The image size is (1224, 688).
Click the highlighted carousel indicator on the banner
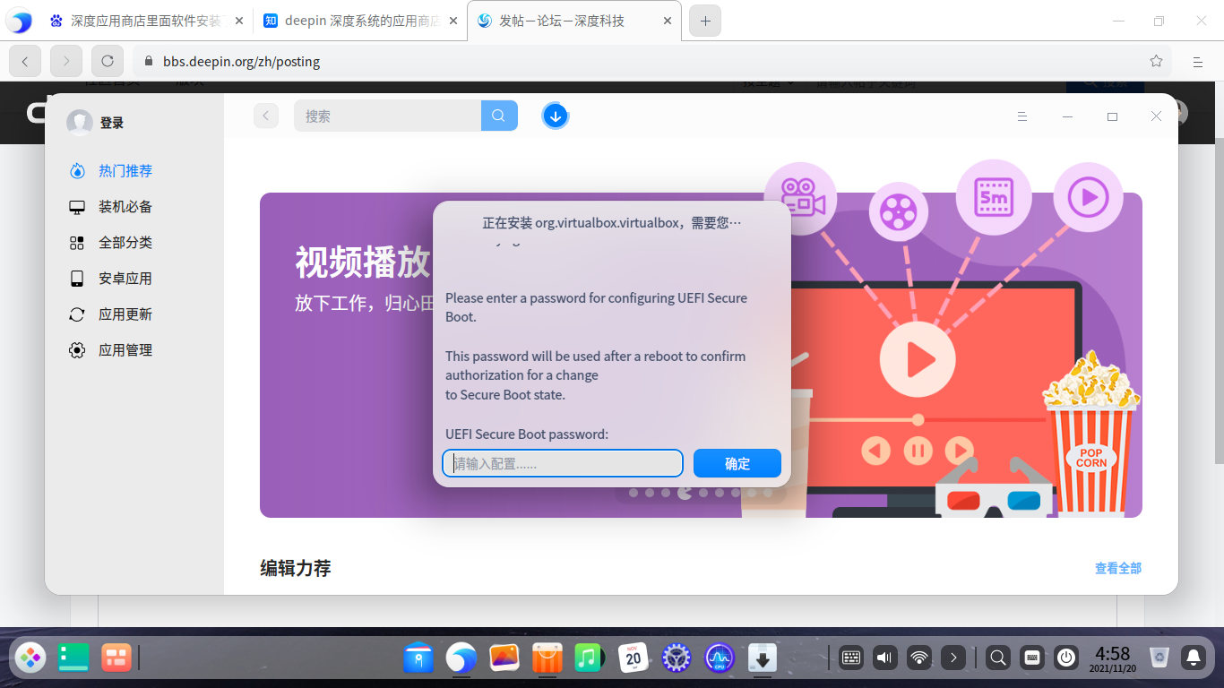(685, 492)
